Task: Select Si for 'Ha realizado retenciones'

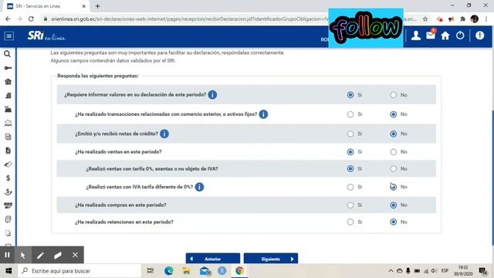Action: [x=350, y=222]
